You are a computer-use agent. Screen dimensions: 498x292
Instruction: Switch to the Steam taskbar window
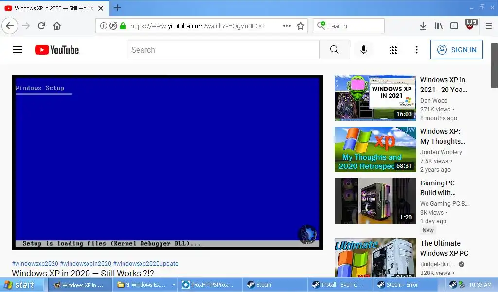click(275, 285)
